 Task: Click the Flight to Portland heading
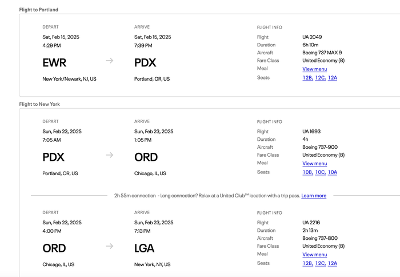[38, 10]
